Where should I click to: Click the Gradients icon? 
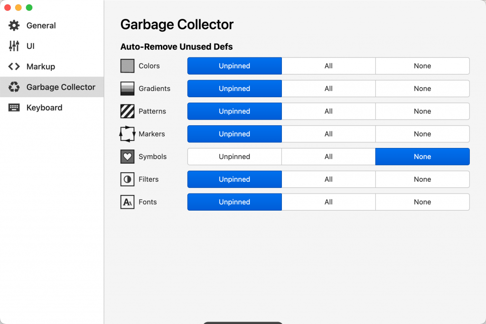(127, 89)
